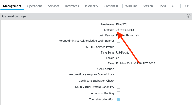Disable Tunnel Acceleration checkbox
The height and width of the screenshot is (107, 195).
point(119,99)
